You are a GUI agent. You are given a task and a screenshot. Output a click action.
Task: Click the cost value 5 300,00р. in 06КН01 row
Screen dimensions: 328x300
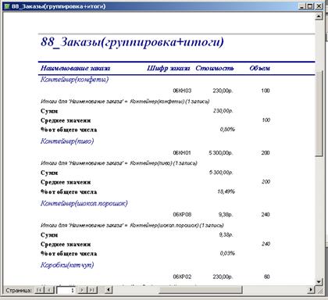(x=221, y=153)
